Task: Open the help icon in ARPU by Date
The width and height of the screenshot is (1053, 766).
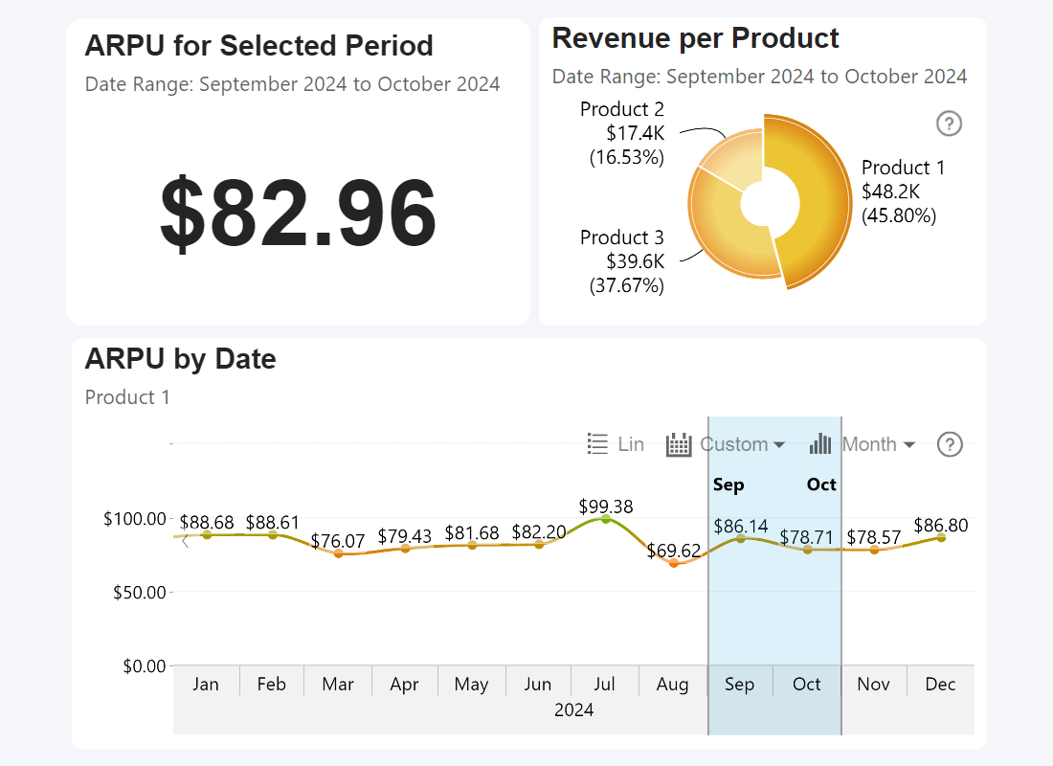Action: tap(950, 444)
